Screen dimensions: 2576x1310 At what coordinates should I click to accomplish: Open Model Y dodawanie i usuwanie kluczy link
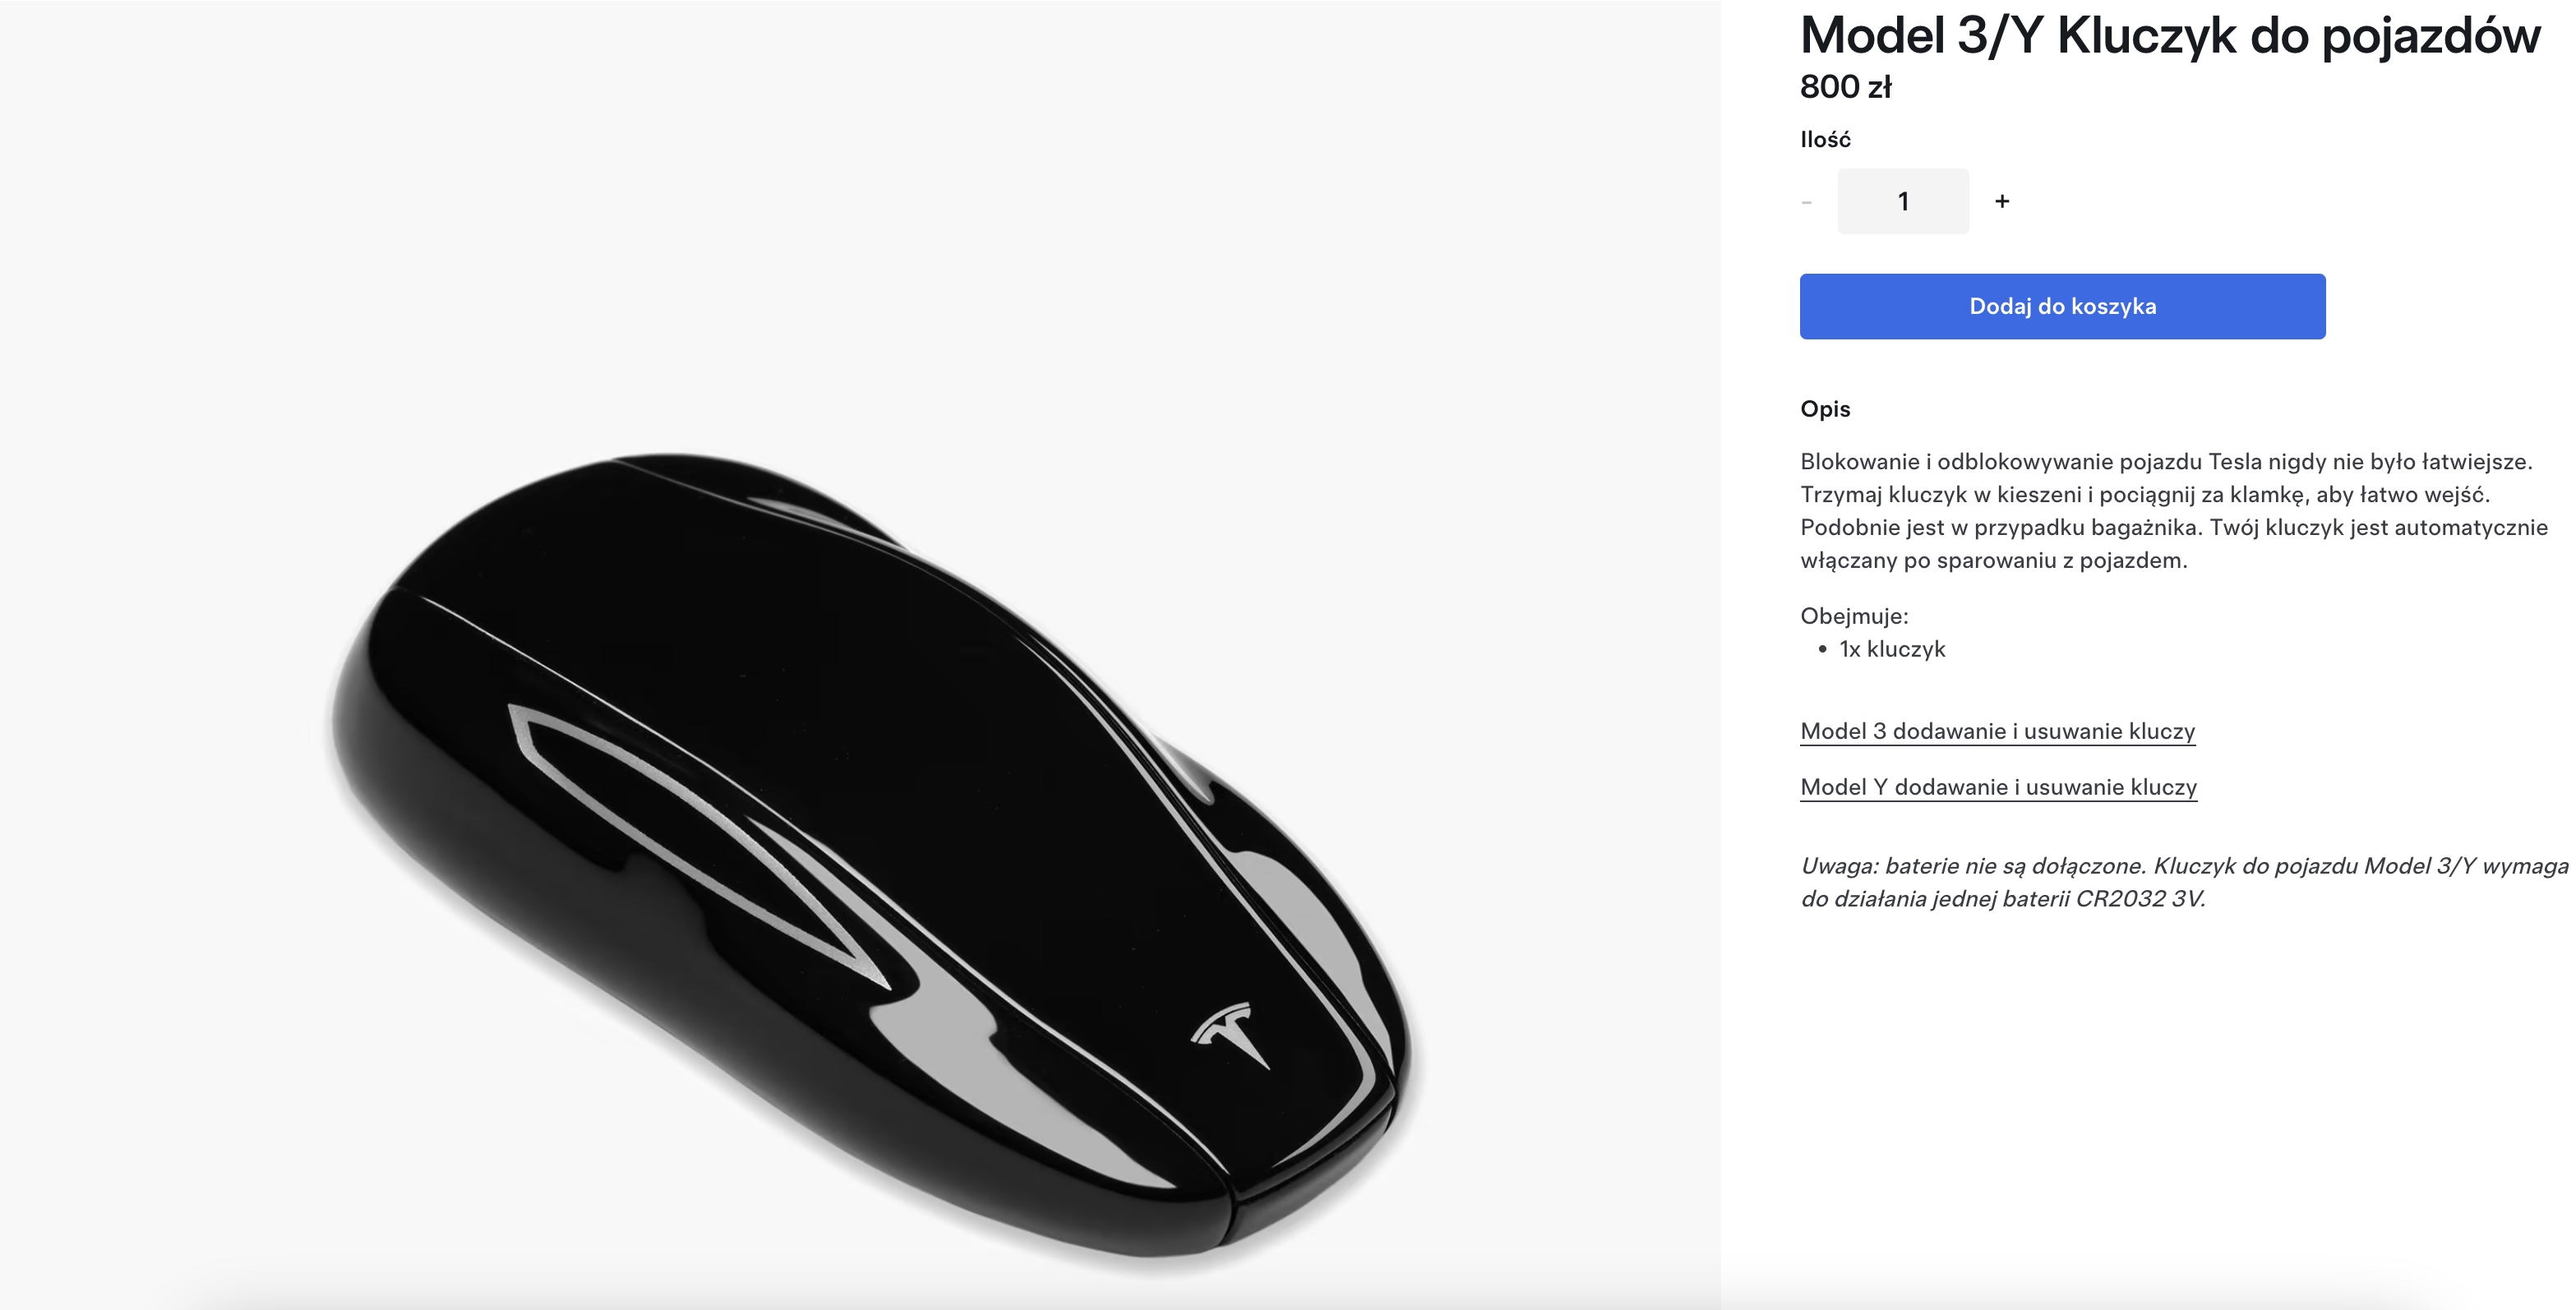click(x=1998, y=787)
